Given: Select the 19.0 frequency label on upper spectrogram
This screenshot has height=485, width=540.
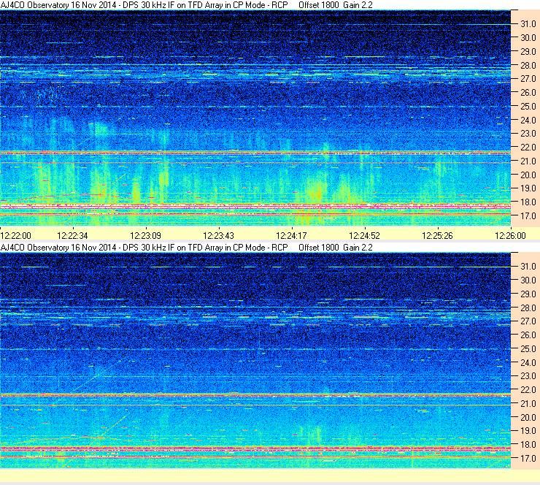Looking at the screenshot, I should [528, 188].
